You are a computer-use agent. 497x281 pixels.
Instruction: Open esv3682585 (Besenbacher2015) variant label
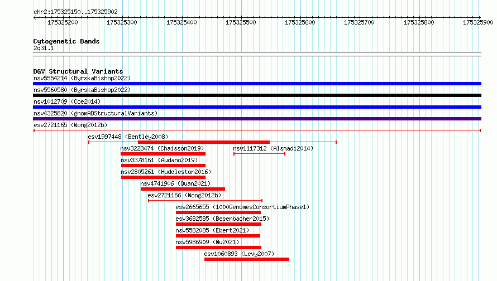click(x=222, y=219)
